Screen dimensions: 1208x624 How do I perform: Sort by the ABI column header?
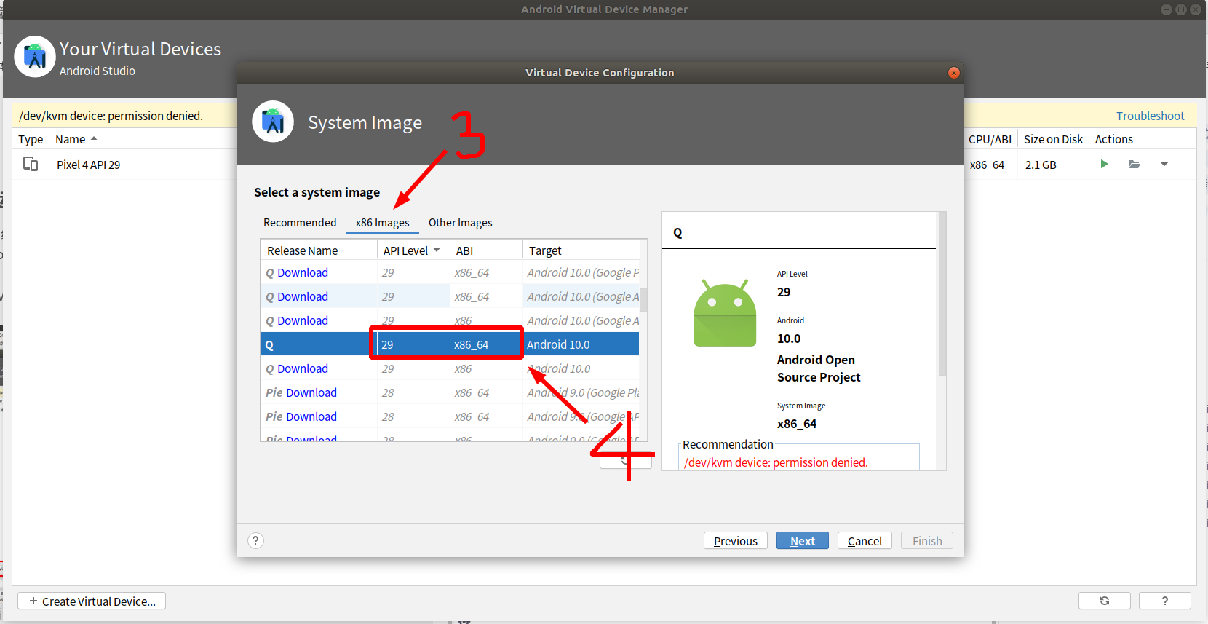[x=486, y=250]
